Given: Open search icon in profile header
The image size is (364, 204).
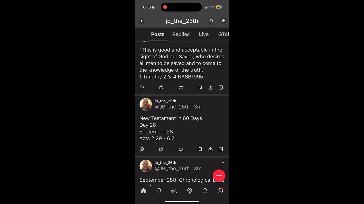Looking at the screenshot, I should 211,21.
